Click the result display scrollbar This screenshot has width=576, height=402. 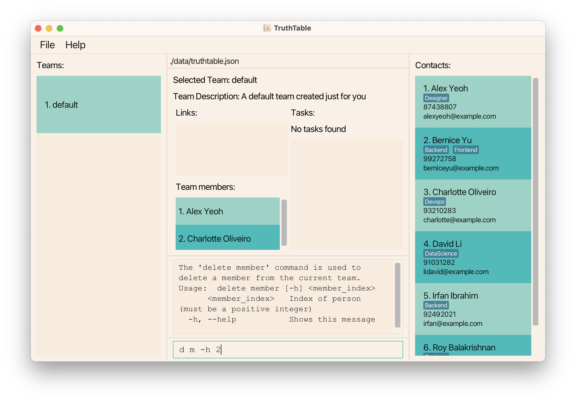pos(397,295)
